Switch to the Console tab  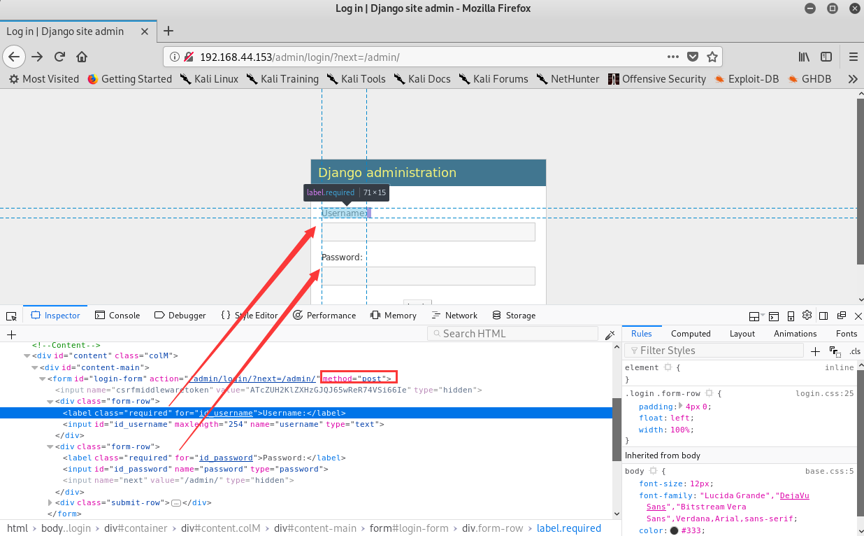coord(117,316)
